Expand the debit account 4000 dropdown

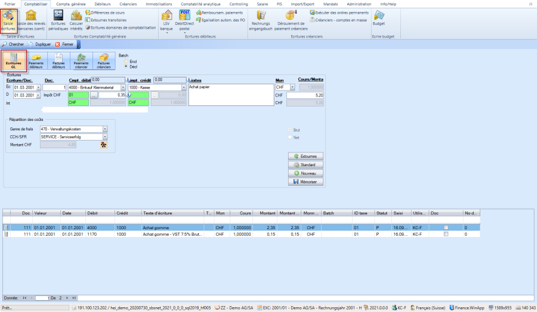tap(122, 88)
